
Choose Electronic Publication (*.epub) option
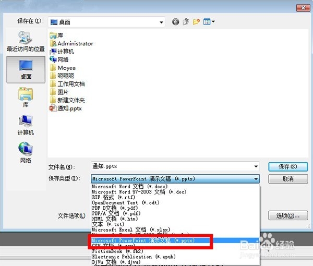coord(175,257)
